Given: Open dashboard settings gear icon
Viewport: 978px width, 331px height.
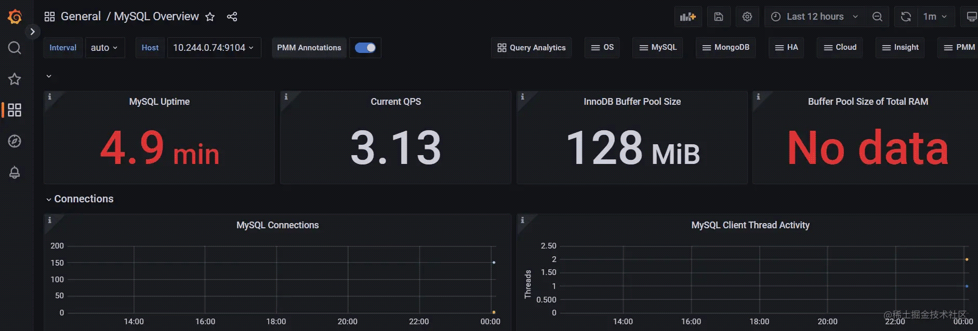Looking at the screenshot, I should click(747, 17).
